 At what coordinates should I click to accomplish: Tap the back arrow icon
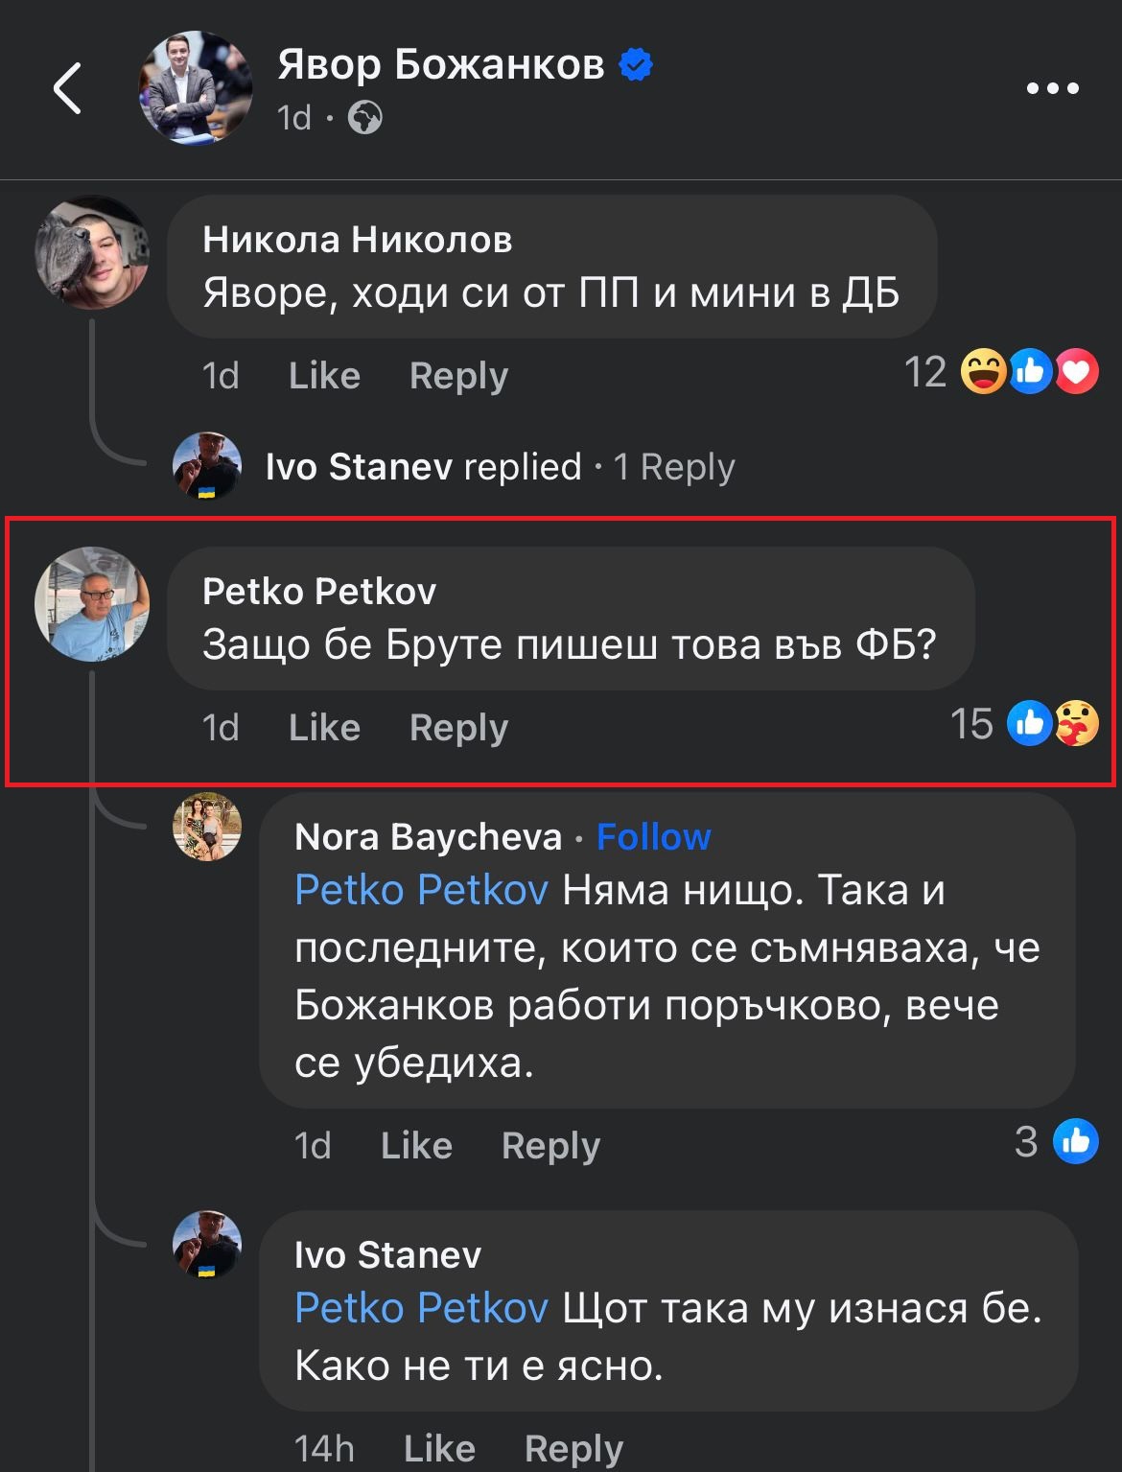point(68,89)
